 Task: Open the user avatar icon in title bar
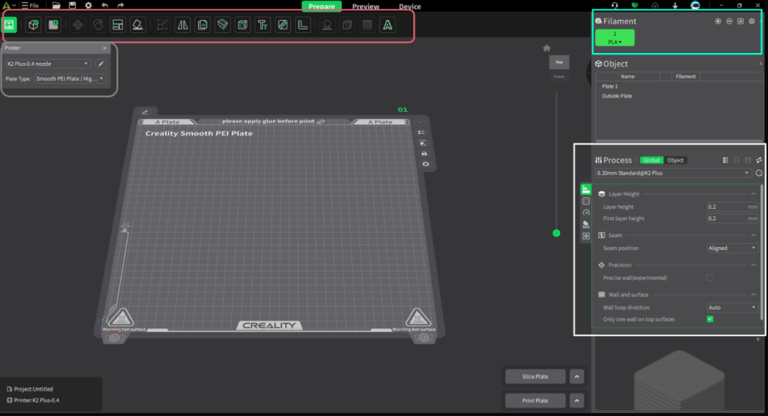point(695,5)
